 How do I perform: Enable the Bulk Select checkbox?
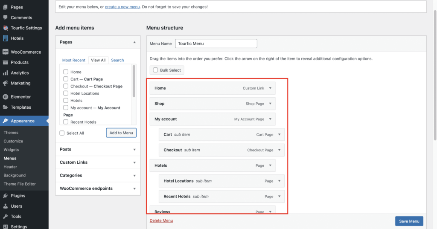click(155, 70)
